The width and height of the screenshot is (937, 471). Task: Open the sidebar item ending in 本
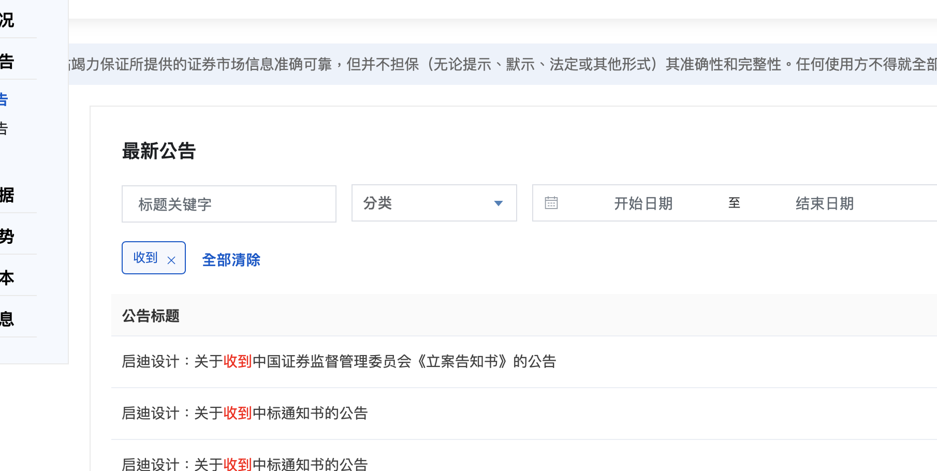click(x=7, y=278)
